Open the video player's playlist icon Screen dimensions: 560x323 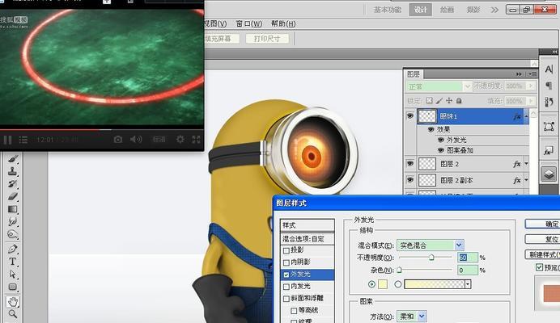[23, 140]
